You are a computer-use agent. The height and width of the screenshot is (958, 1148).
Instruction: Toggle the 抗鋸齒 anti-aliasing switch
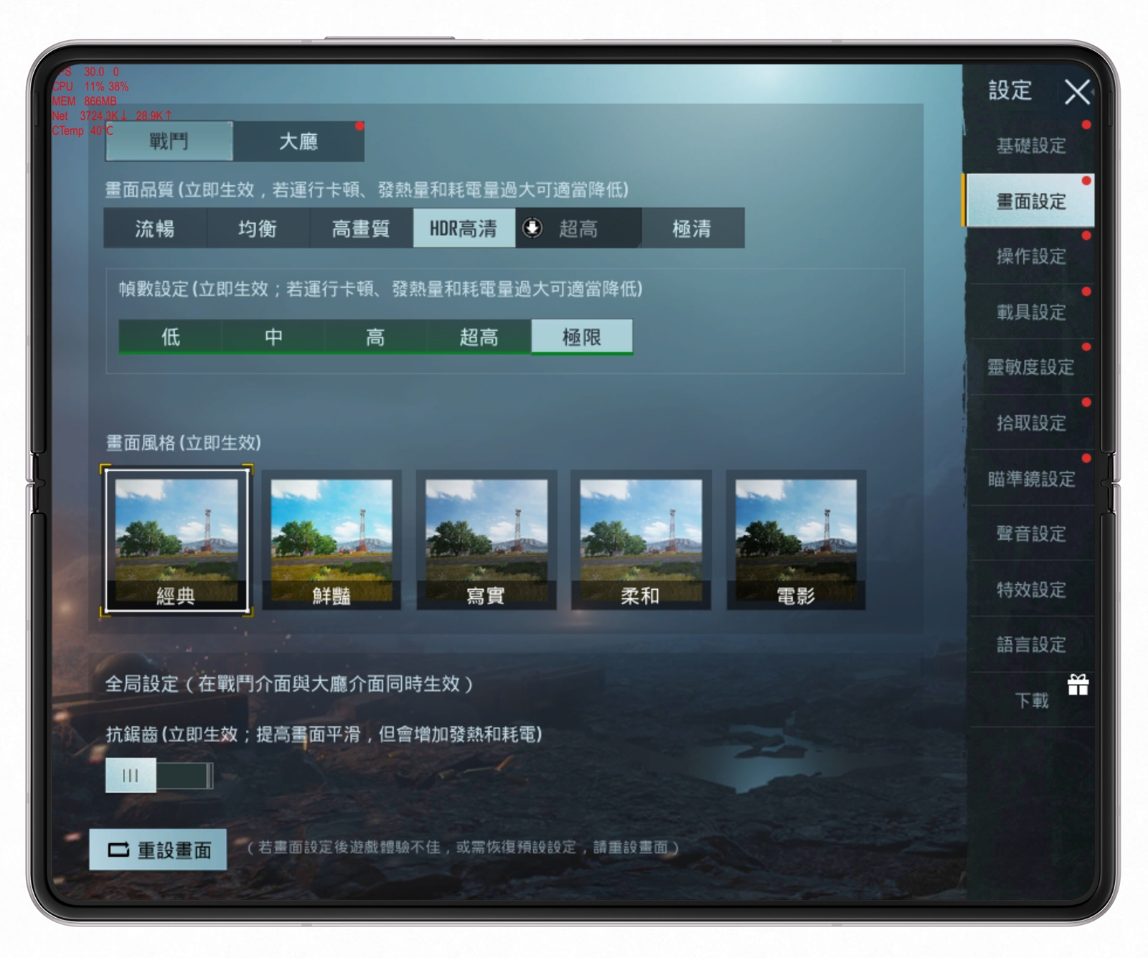(159, 776)
